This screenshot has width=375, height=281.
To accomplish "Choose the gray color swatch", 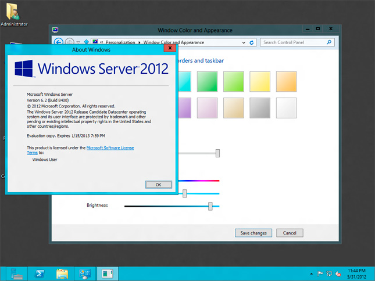I will [x=260, y=107].
